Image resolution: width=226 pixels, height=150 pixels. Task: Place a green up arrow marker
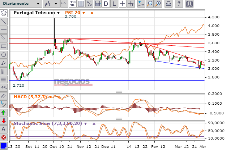(x=4, y=113)
